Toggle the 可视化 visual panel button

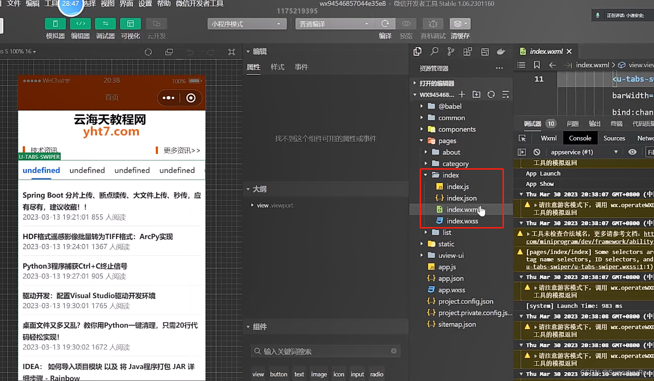pos(130,24)
